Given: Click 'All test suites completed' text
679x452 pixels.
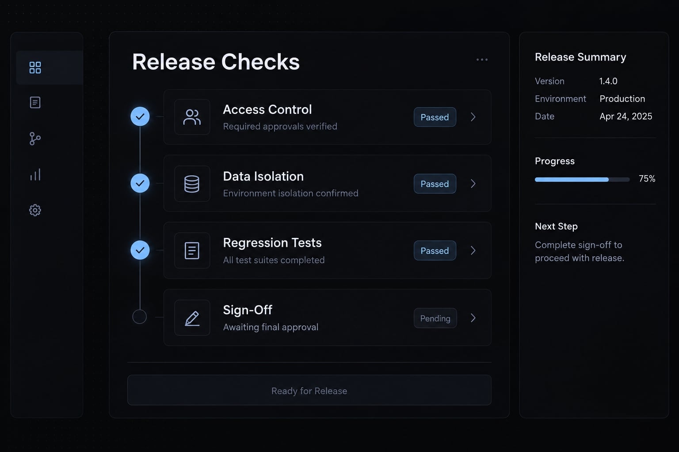Looking at the screenshot, I should coord(274,260).
